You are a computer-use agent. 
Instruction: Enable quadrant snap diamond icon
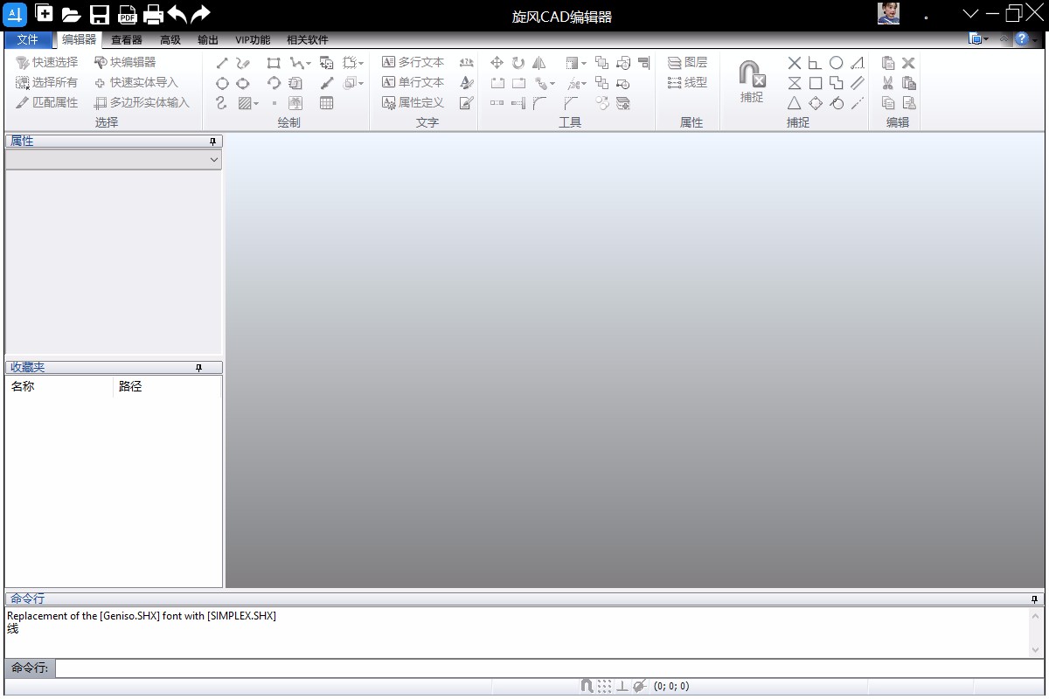[x=816, y=103]
